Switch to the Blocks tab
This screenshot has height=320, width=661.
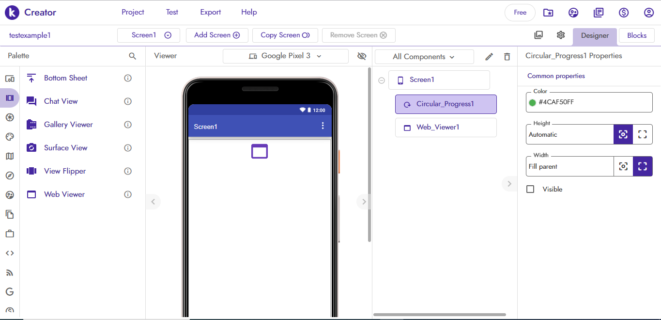tap(636, 35)
